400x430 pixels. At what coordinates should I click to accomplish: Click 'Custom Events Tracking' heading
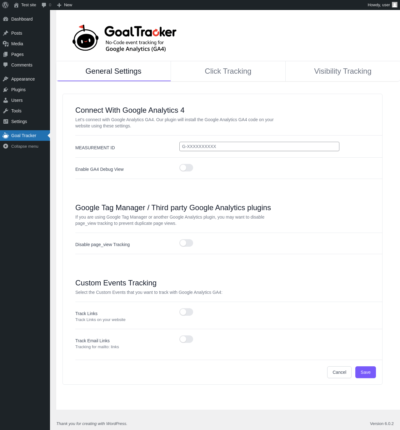click(x=116, y=283)
